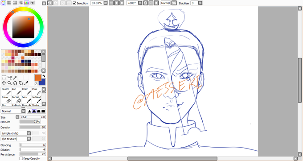Image resolution: width=303 pixels, height=161 pixels.
Task: Open the zoom percentage dropdown
Action: tap(106, 3)
